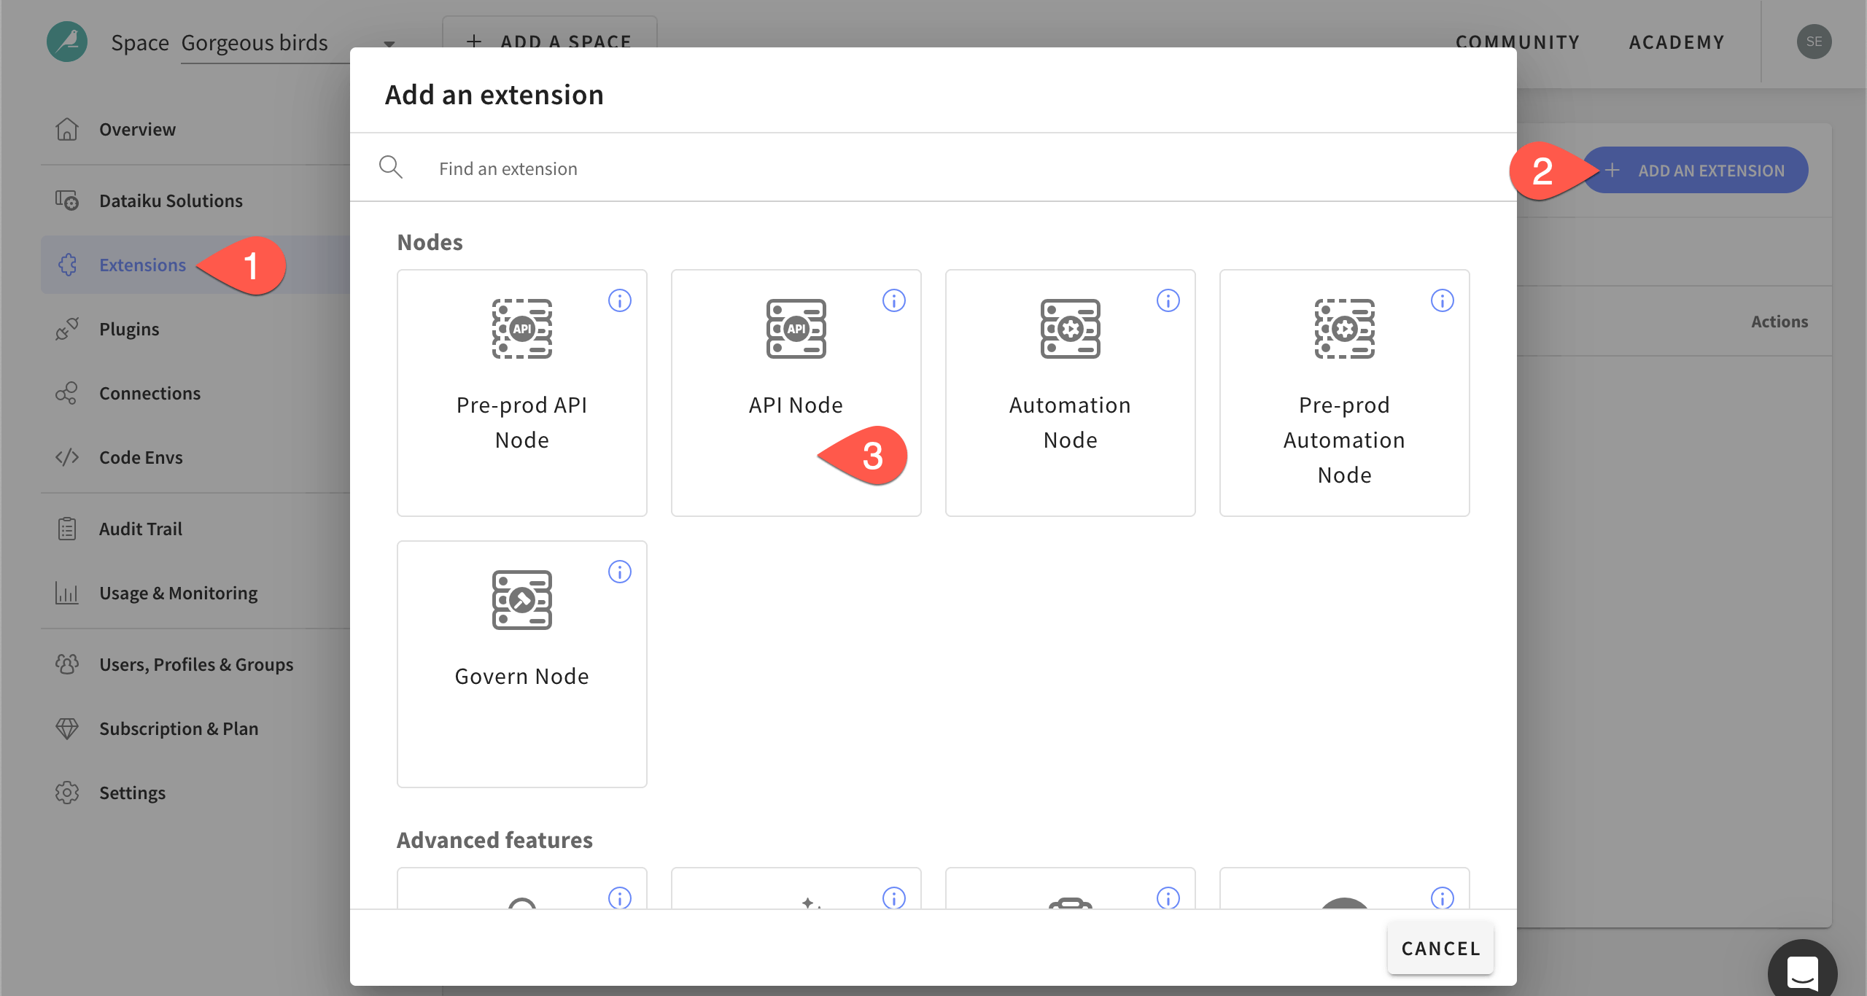
Task: Click the 'Find an extension' search field
Action: coord(656,168)
